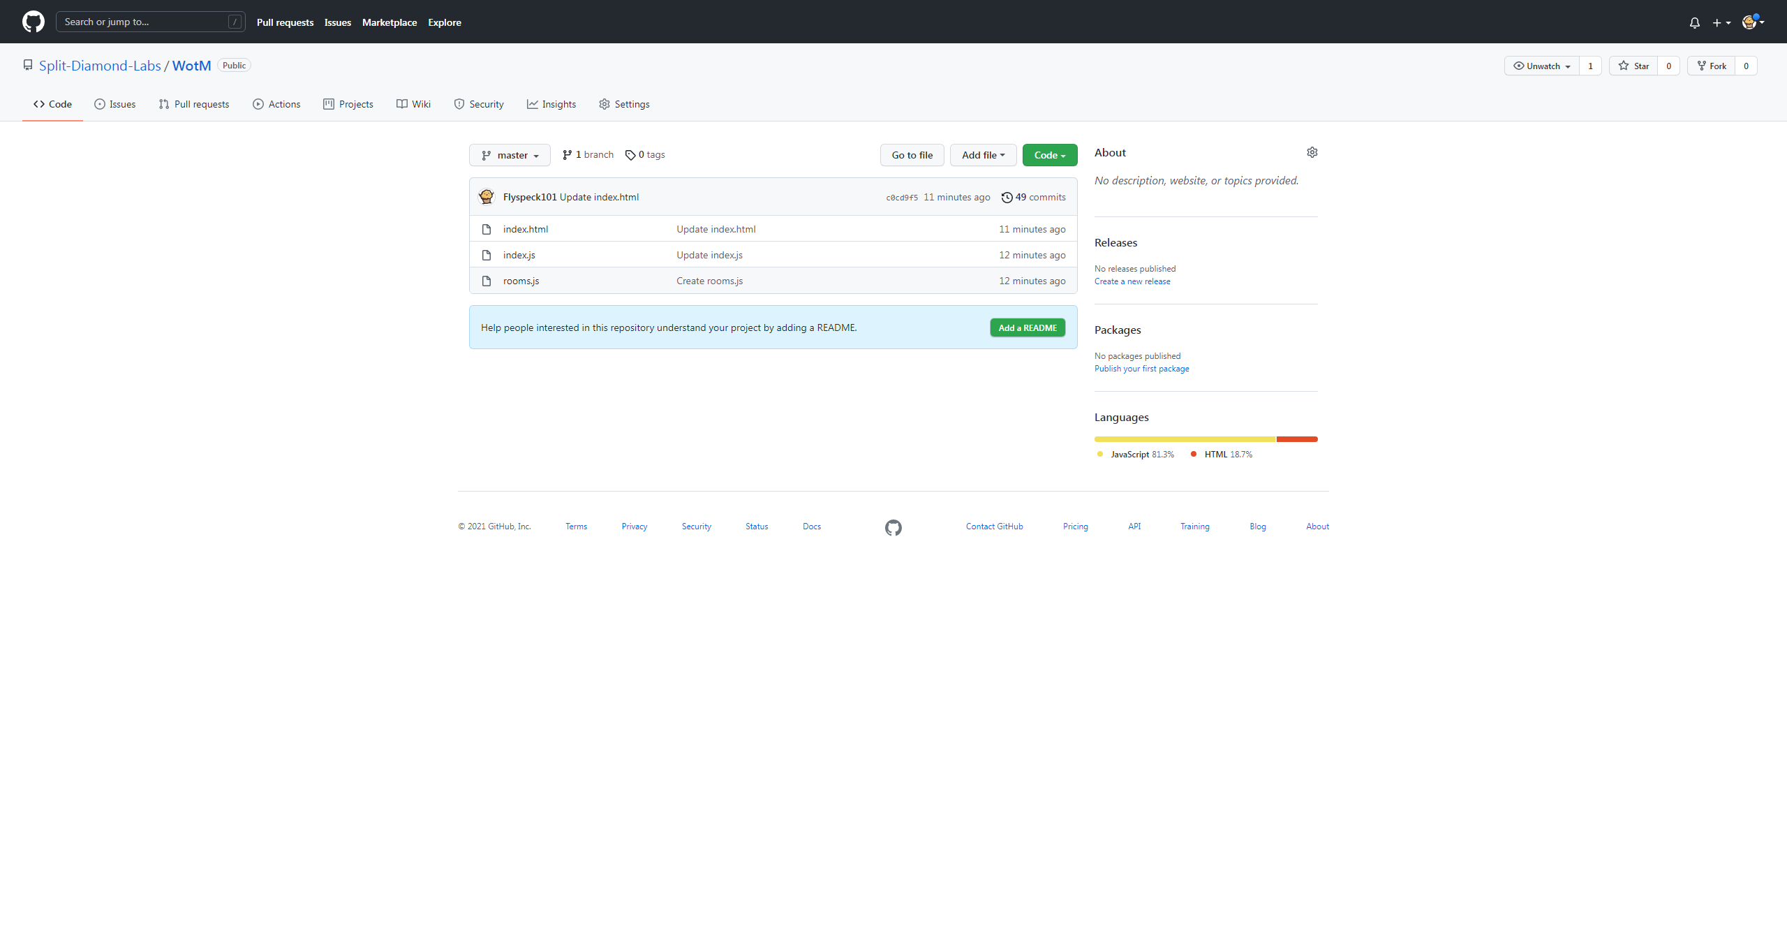The height and width of the screenshot is (928, 1787).
Task: Click the commit history clock icon
Action: 1007,198
